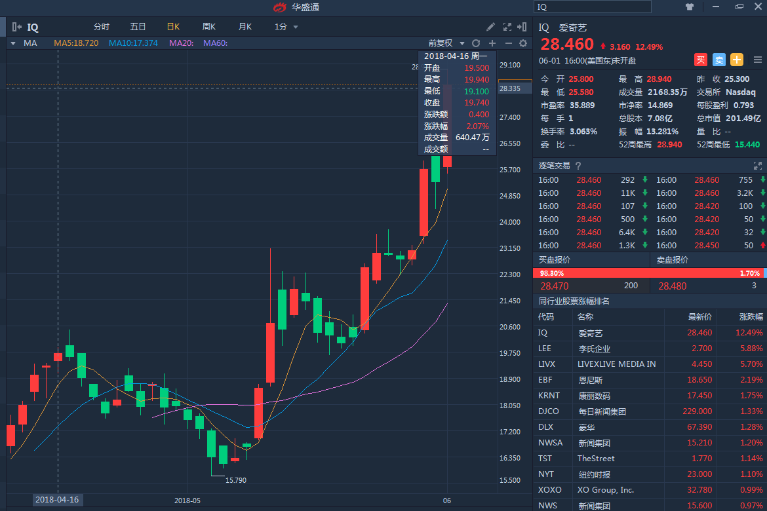Open the TST TheStreet row
This screenshot has width=767, height=511.
click(650, 459)
